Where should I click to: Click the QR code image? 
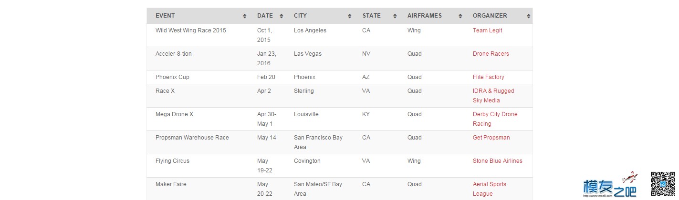[663, 183]
